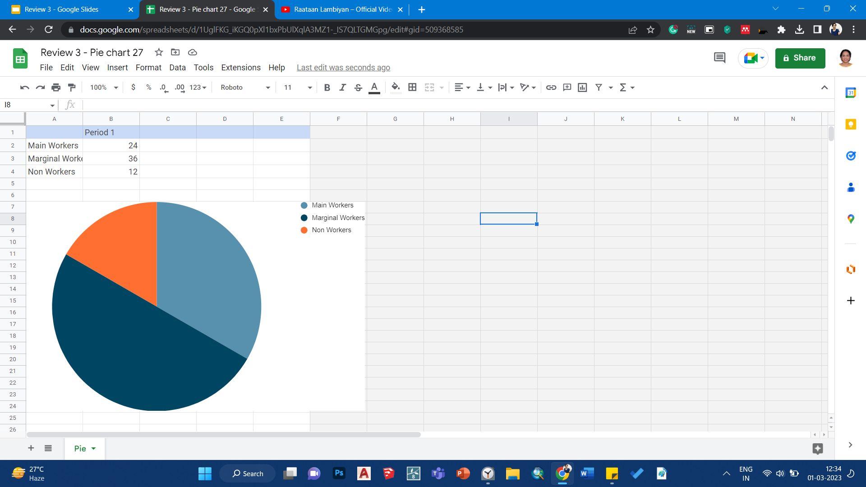This screenshot has height=487, width=866.
Task: Open the borders tool
Action: pos(412,87)
